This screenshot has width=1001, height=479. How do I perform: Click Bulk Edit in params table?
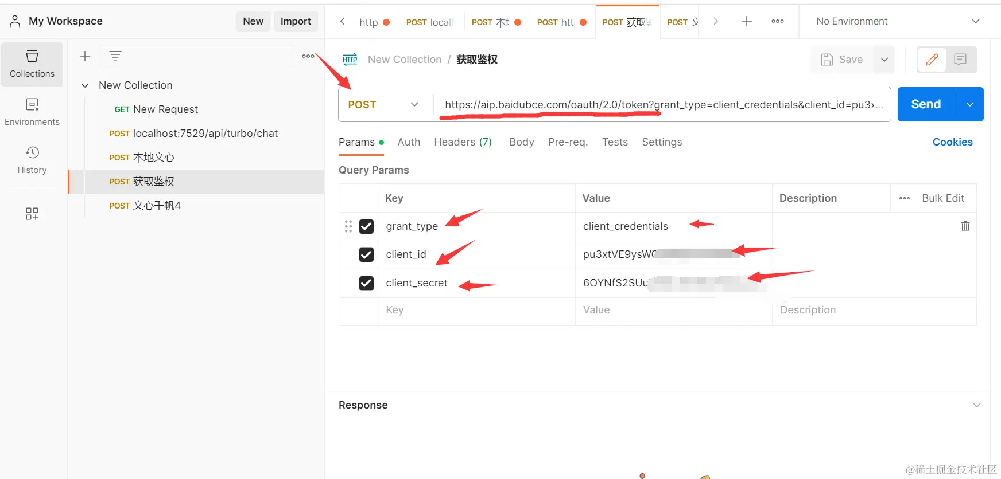943,198
